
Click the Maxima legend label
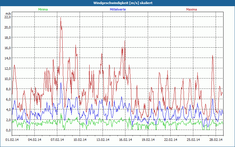click(192, 9)
